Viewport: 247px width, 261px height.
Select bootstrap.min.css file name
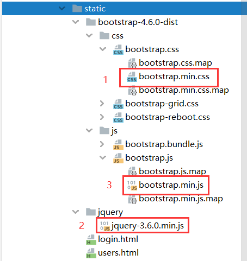pos(174,77)
